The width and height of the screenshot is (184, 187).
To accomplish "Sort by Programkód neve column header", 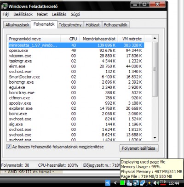I will pyautogui.click(x=34, y=39).
